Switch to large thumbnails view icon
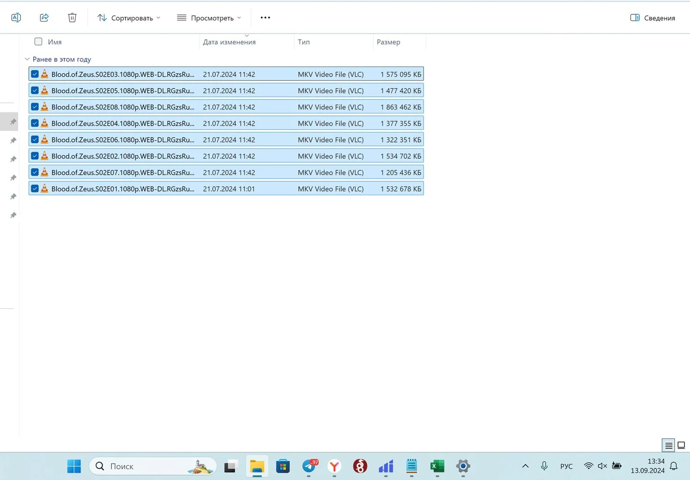Screen dimensions: 690x480 click(681, 446)
